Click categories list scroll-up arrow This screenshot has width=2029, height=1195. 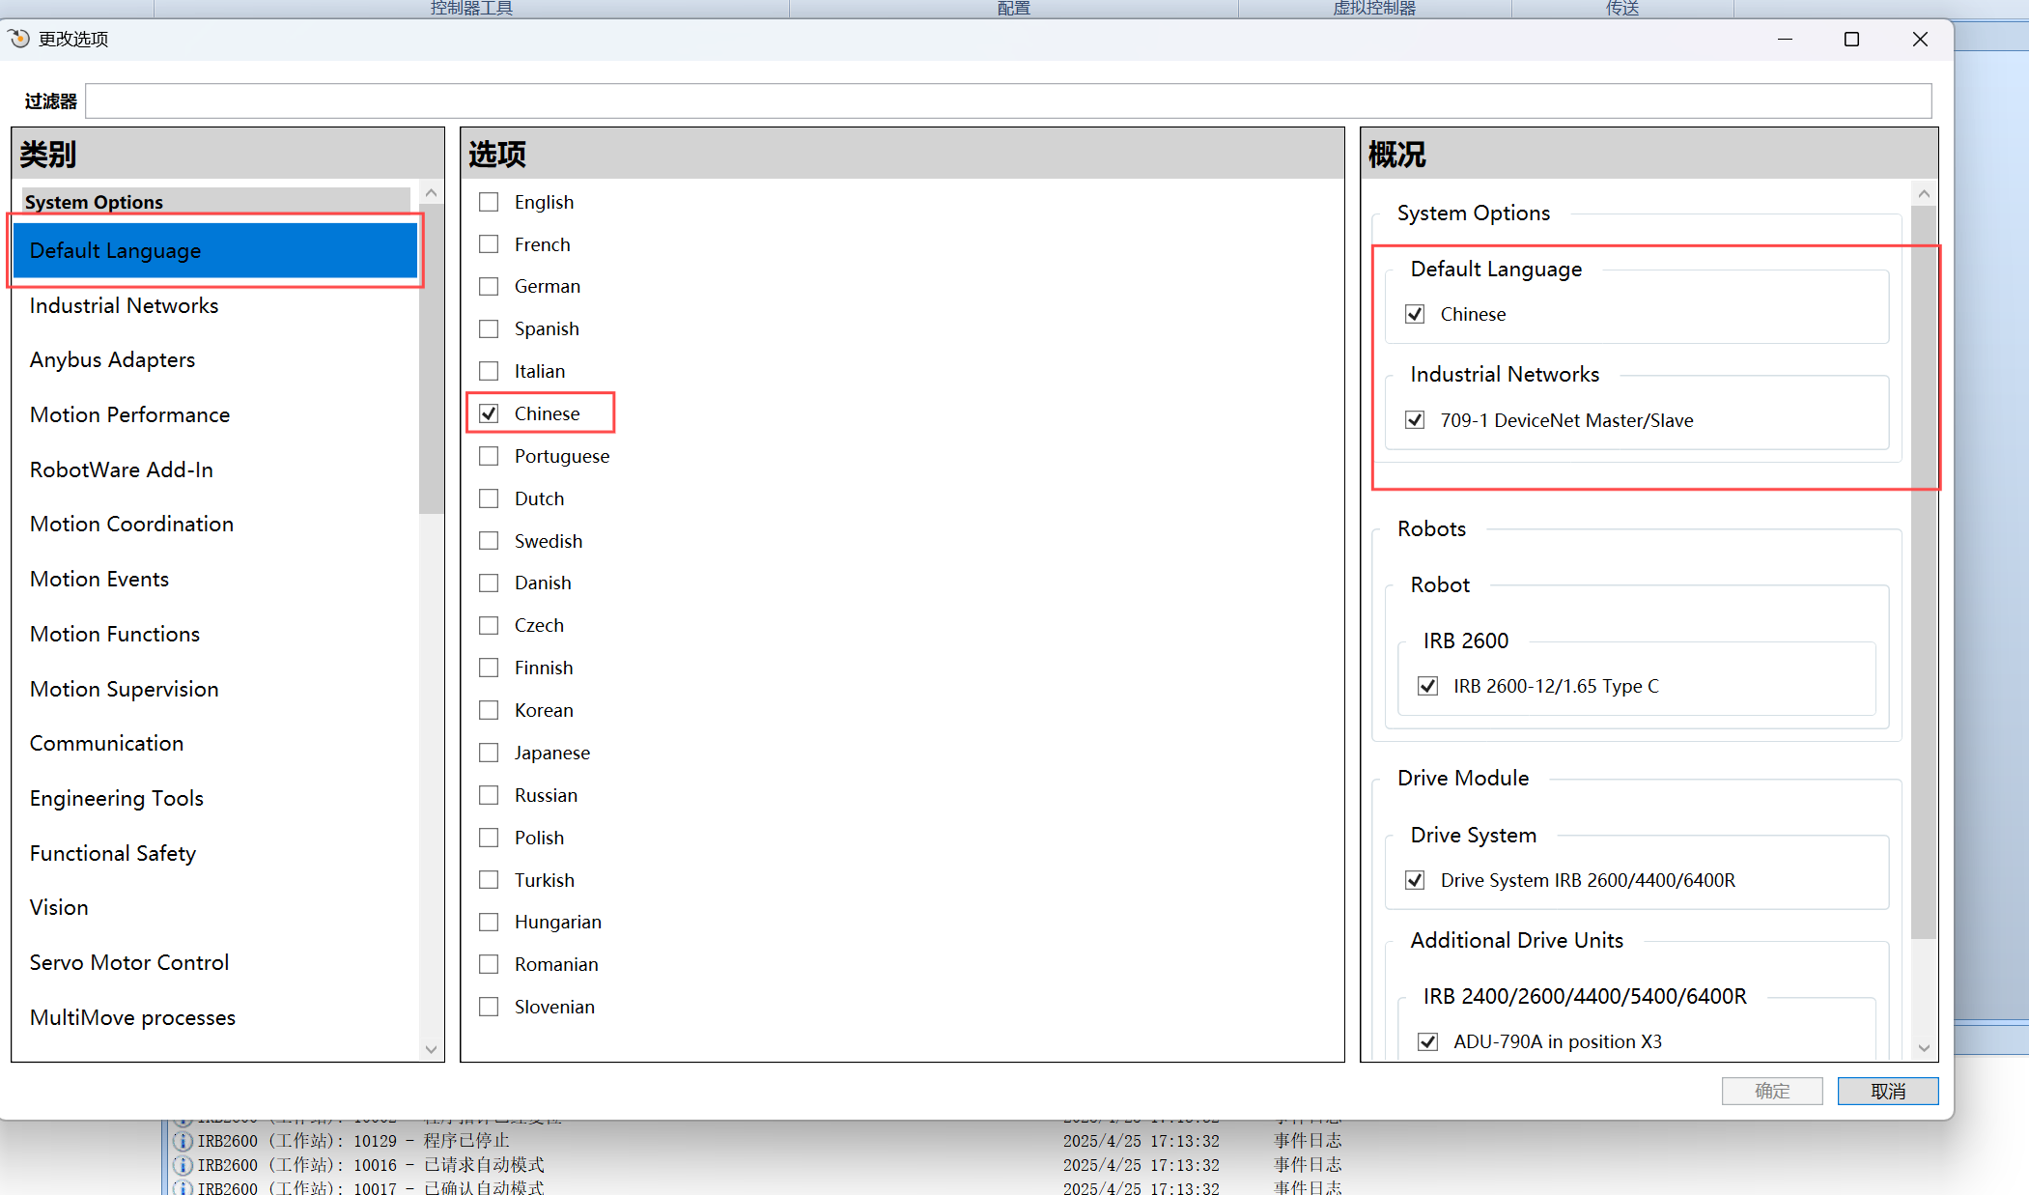(x=432, y=193)
